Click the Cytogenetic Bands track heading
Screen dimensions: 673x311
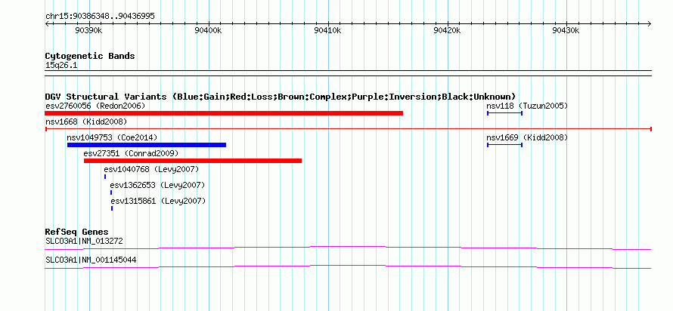pos(90,56)
